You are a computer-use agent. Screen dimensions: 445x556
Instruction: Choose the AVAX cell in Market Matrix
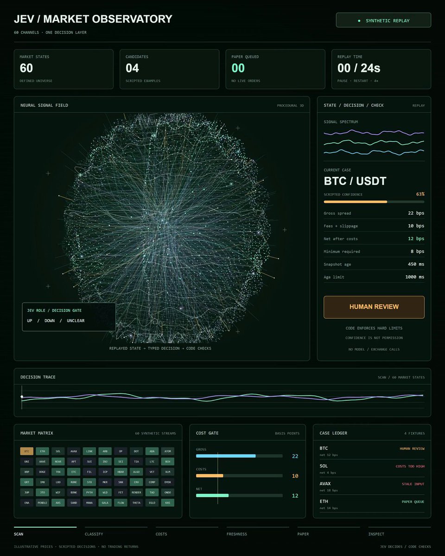tap(74, 451)
